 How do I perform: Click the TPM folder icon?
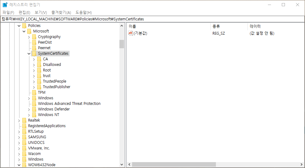tap(34, 93)
